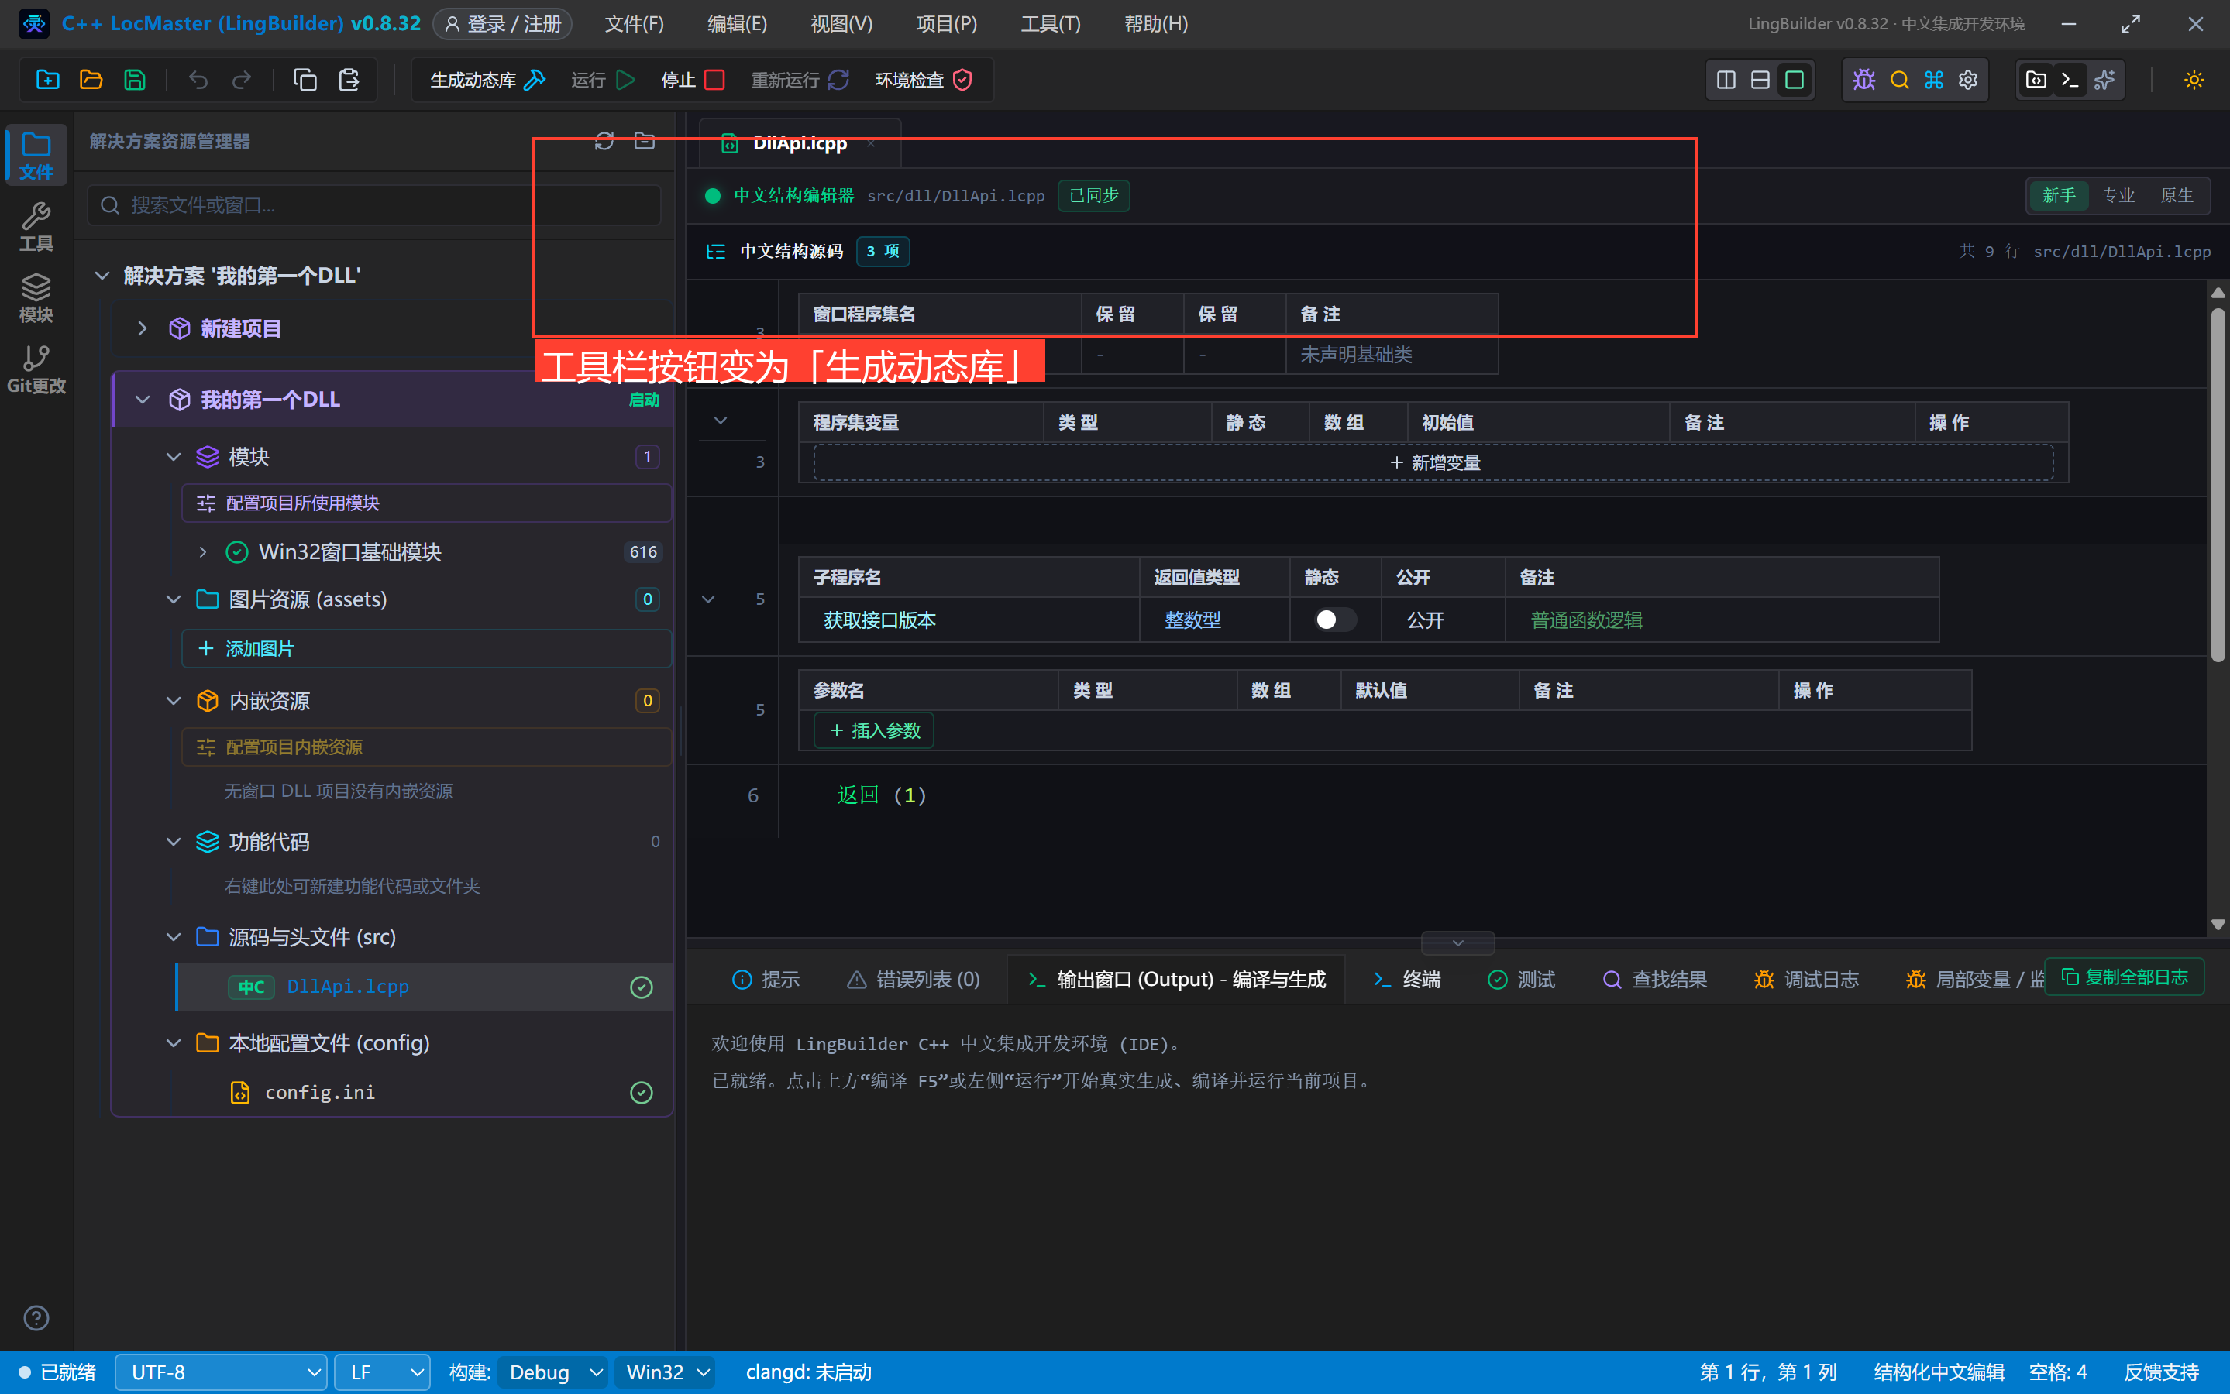Click the editor vertical scrollbar thumb
Image resolution: width=2230 pixels, height=1394 pixels.
pyautogui.click(x=2218, y=484)
